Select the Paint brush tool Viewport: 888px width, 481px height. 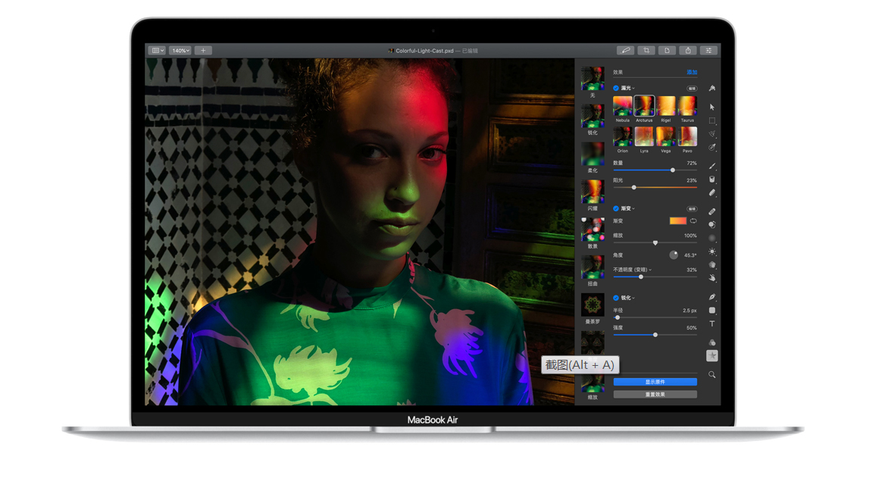(x=712, y=166)
